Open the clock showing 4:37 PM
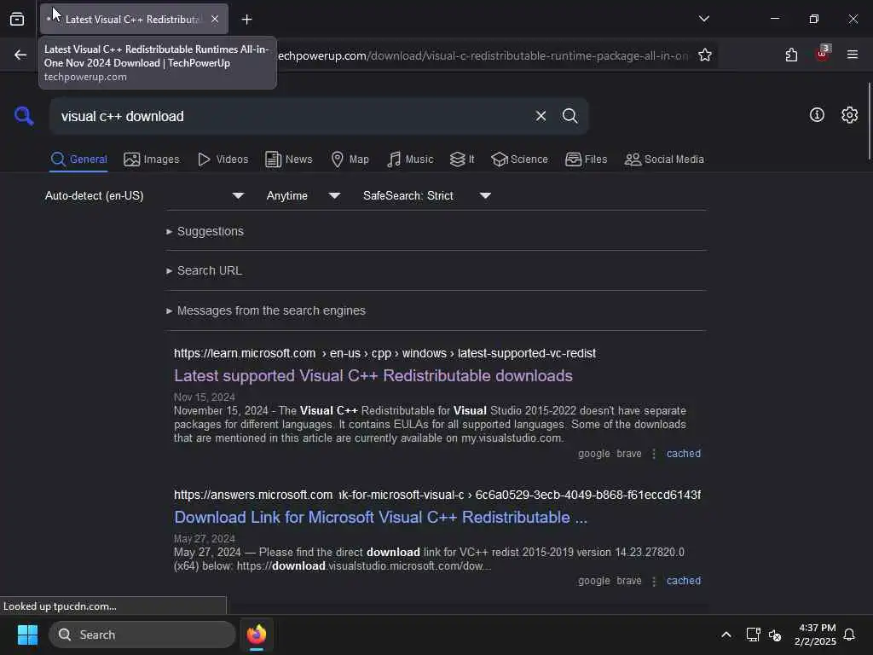The image size is (873, 655). pyautogui.click(x=815, y=635)
